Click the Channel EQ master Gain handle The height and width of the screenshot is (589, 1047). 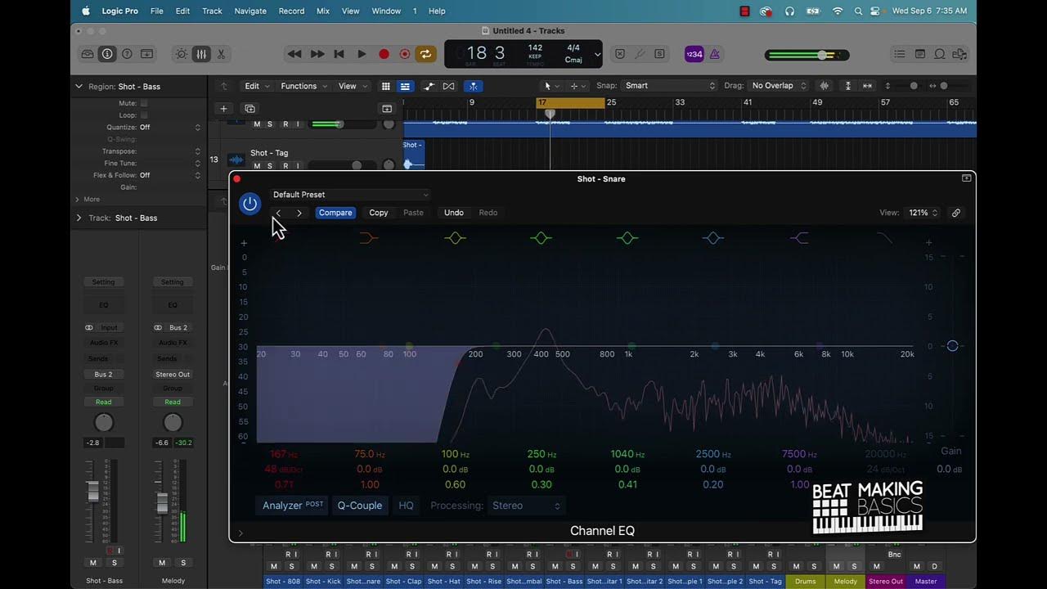coord(952,346)
